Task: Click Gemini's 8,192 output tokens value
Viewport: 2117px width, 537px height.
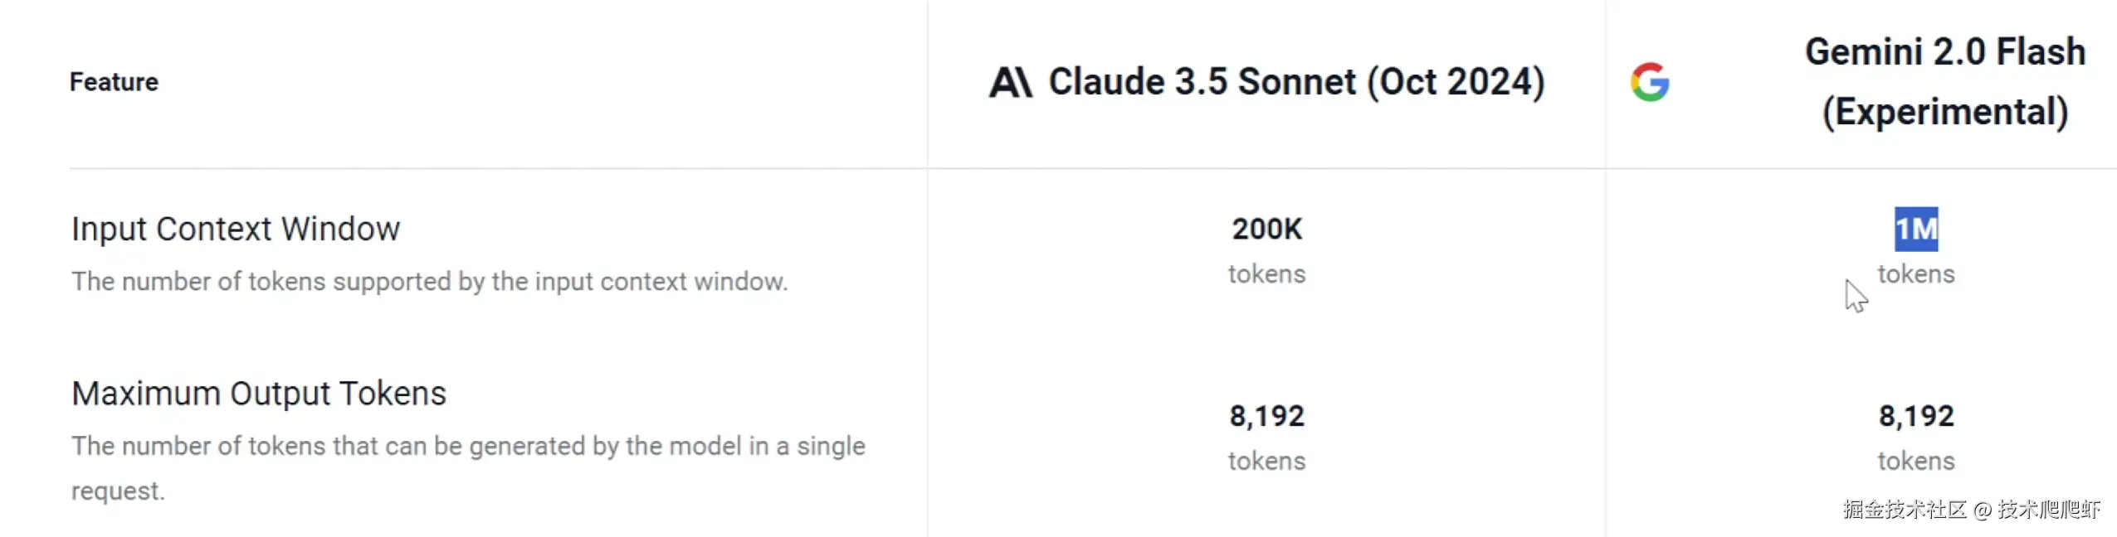Action: pyautogui.click(x=1915, y=416)
